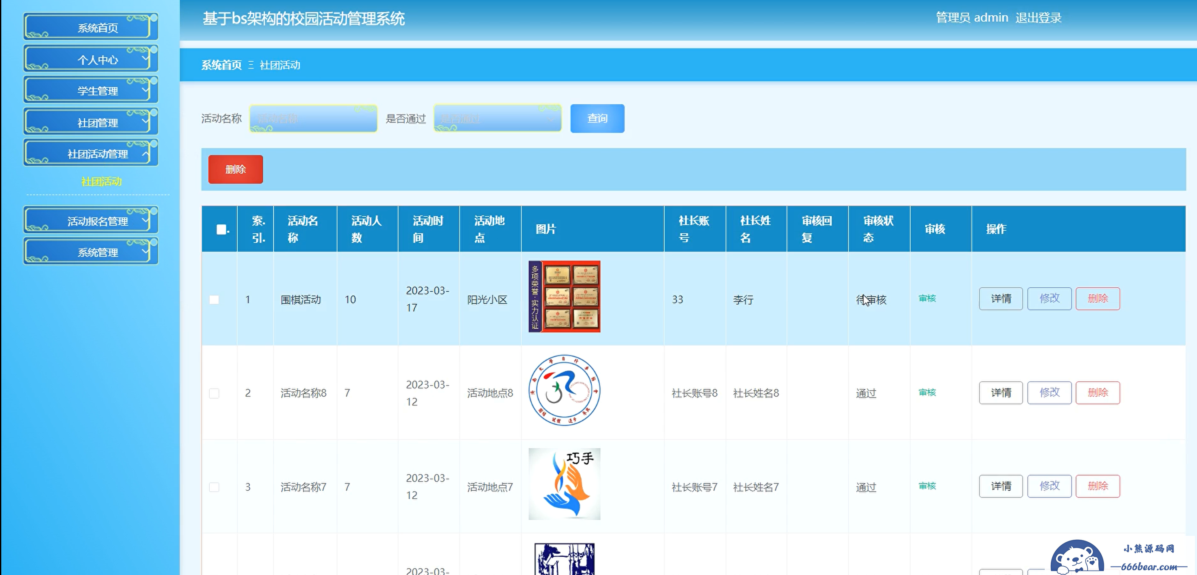Image resolution: width=1197 pixels, height=575 pixels.
Task: Click 修改 for 活动名称8 row
Action: [x=1049, y=393]
